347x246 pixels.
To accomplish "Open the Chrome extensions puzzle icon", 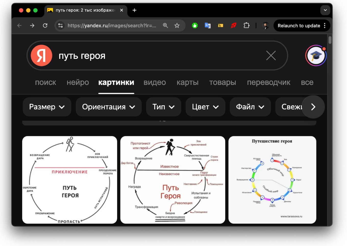I will pos(246,25).
